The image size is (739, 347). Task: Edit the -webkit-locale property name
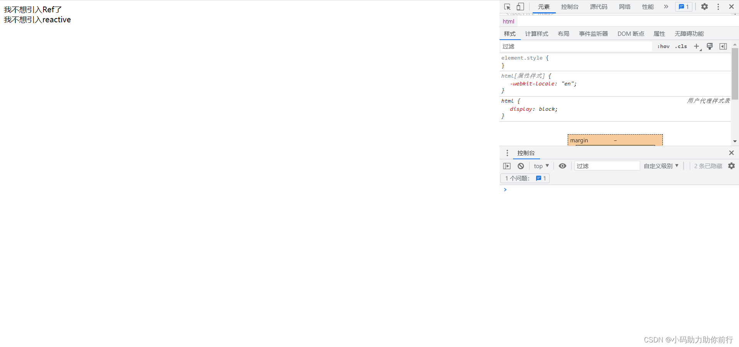click(x=532, y=83)
